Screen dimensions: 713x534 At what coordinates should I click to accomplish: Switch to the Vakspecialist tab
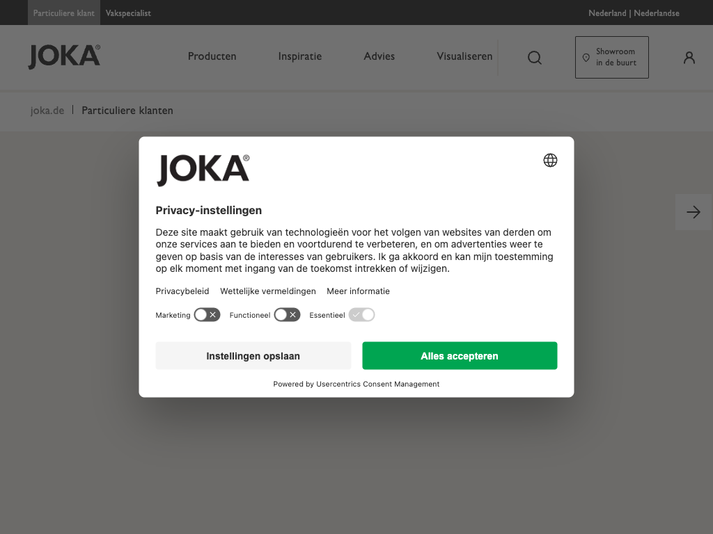pos(128,13)
